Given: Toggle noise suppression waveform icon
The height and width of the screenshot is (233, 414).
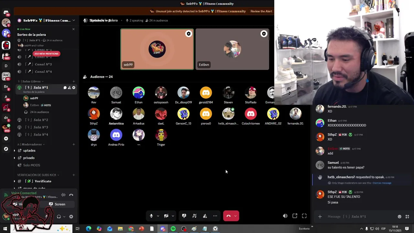Looking at the screenshot, I should tap(63, 195).
